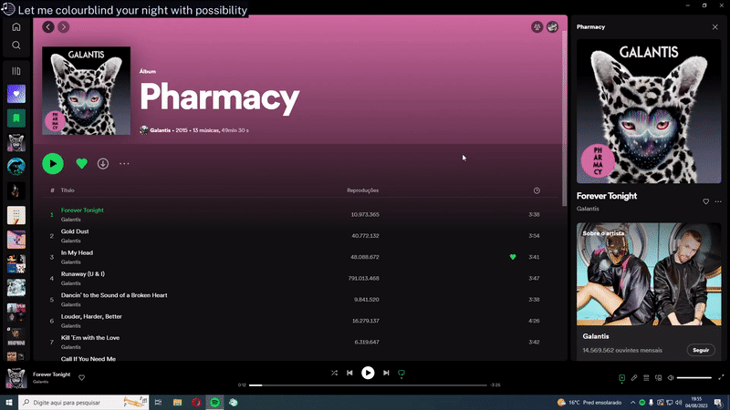The image size is (730, 410).
Task: Open Forever Tonight title in the bottom bar
Action: (52, 374)
